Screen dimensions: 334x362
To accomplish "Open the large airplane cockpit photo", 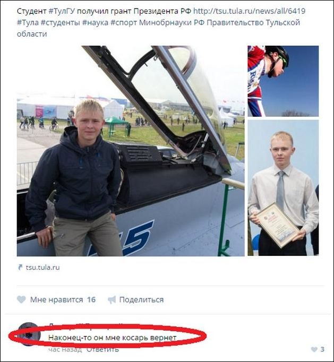I will coord(131,151).
